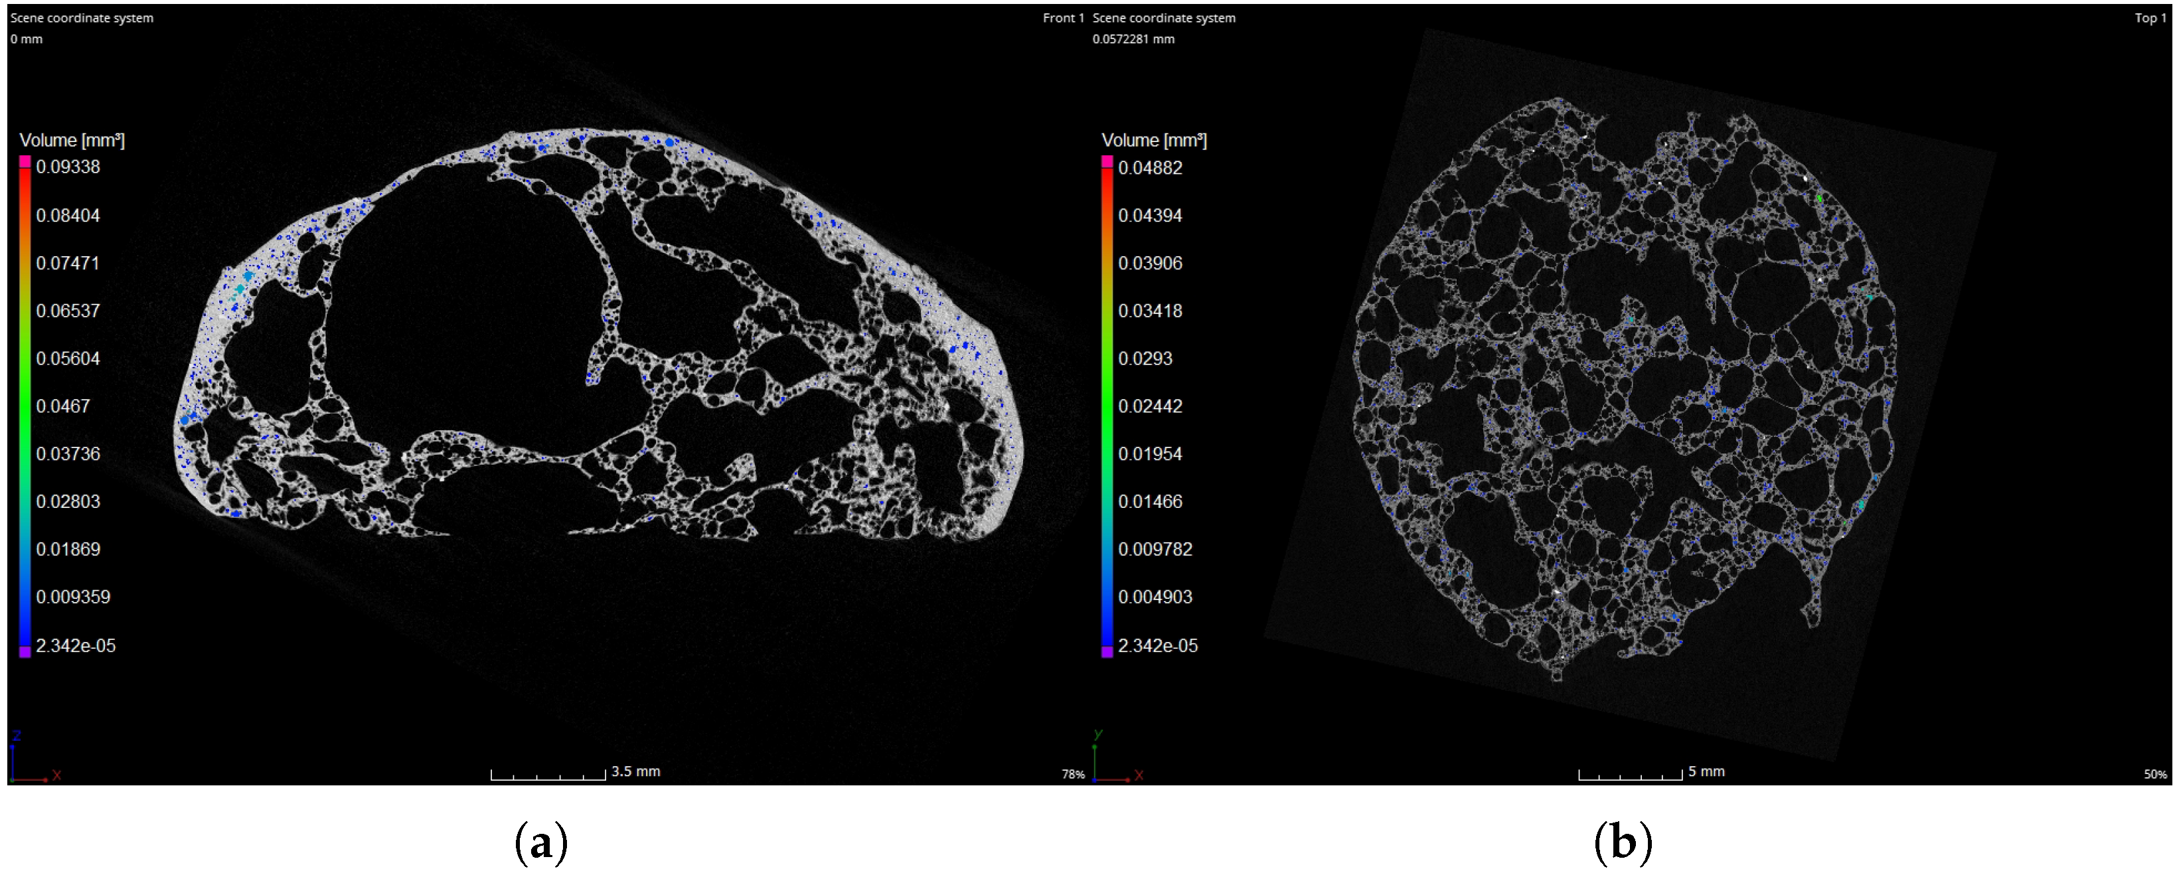Click the purple swatch below right color bar
This screenshot has width=2179, height=873.
(x=1107, y=651)
